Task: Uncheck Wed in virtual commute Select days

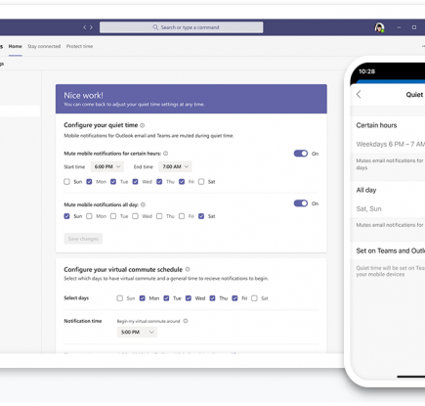Action: pyautogui.click(x=189, y=298)
